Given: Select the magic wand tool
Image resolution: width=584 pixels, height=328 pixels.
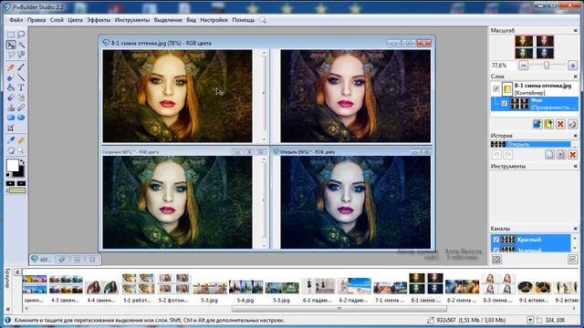Looking at the screenshot, I should (x=21, y=45).
